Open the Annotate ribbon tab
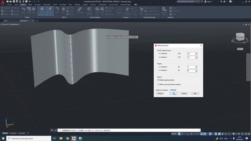This screenshot has height=141, width=251. [x=63, y=5]
